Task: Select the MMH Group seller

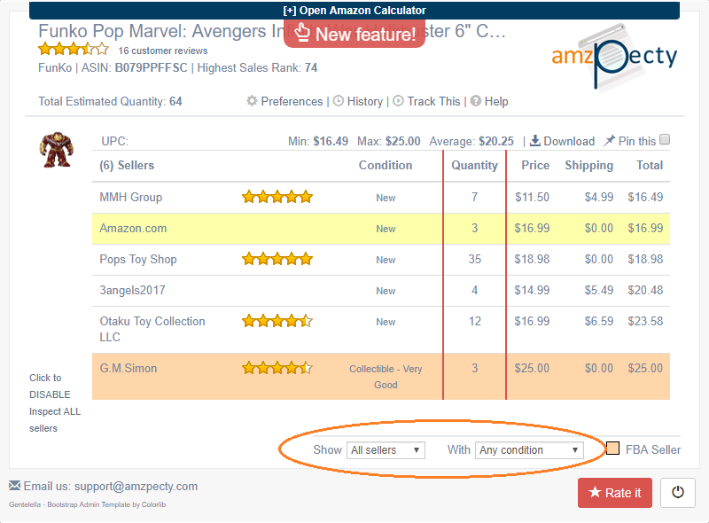Action: point(130,198)
